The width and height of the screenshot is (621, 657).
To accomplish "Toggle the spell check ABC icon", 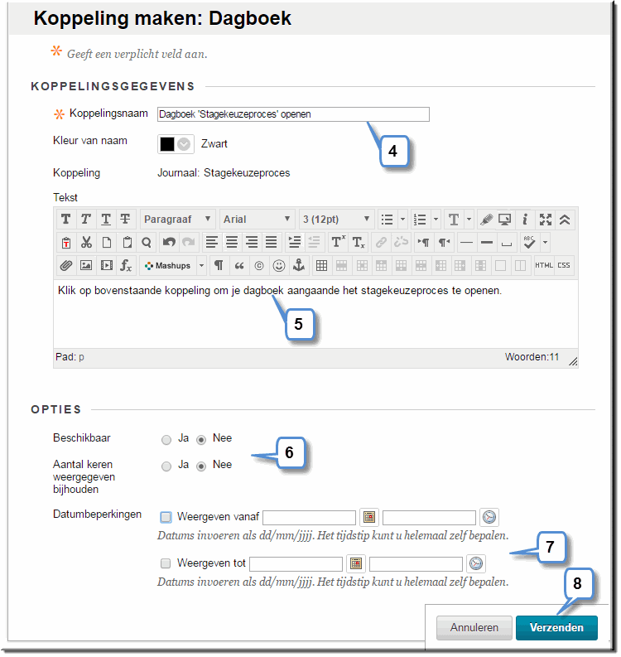I will point(531,243).
